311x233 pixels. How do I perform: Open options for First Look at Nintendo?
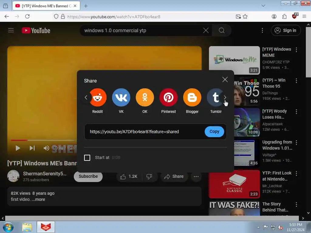pyautogui.click(x=296, y=174)
